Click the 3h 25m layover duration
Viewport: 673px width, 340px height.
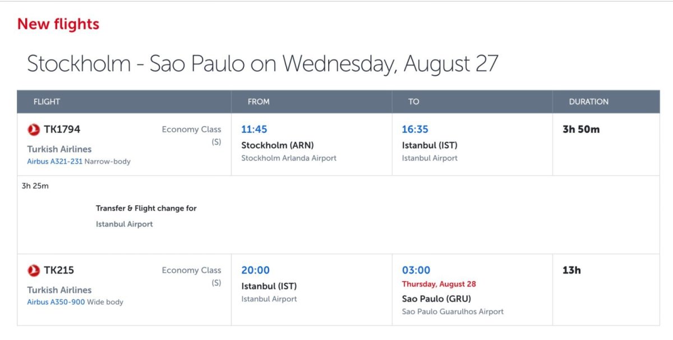[35, 186]
